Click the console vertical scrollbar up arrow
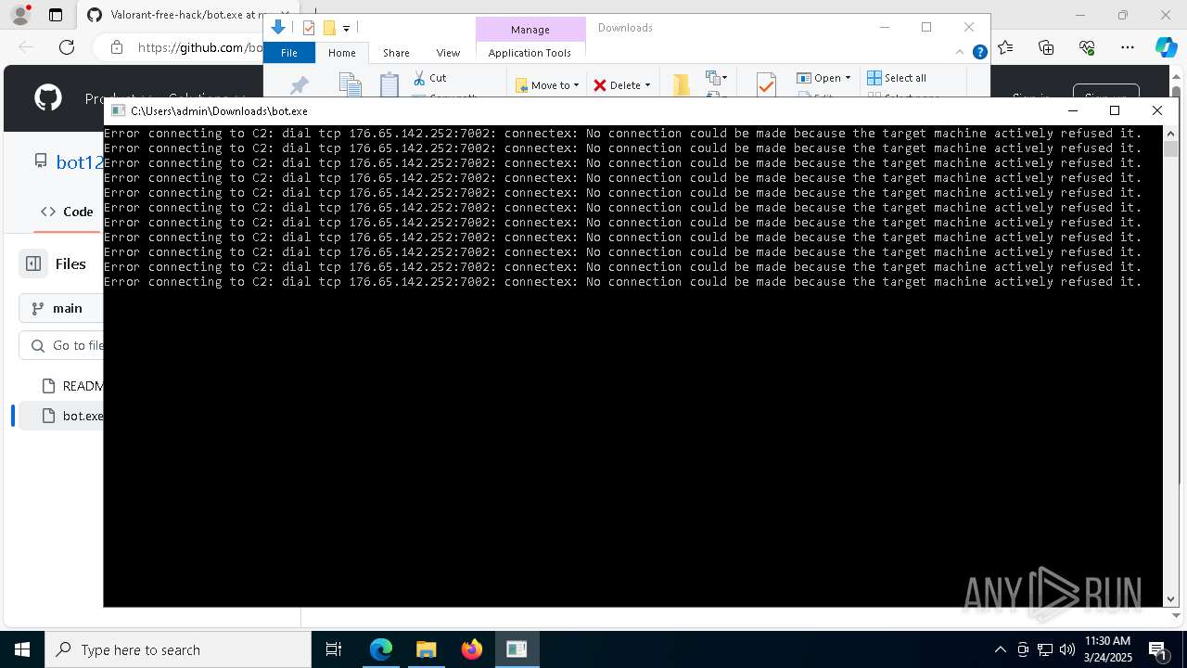The image size is (1187, 668). [x=1170, y=134]
